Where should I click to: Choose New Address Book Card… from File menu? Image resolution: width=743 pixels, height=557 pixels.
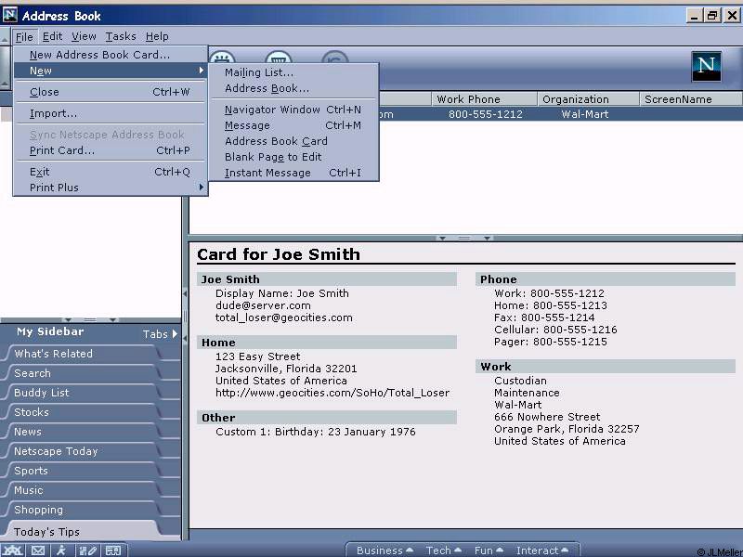pos(111,55)
